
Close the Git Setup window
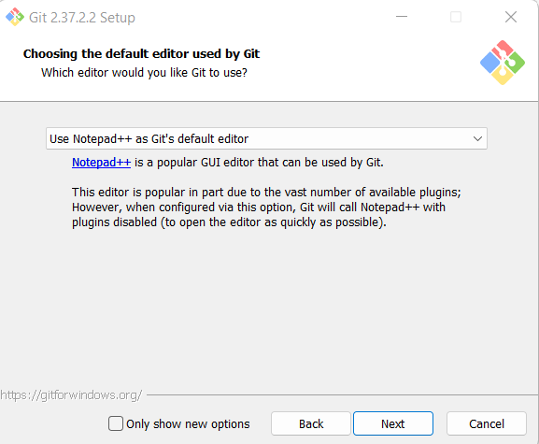510,17
